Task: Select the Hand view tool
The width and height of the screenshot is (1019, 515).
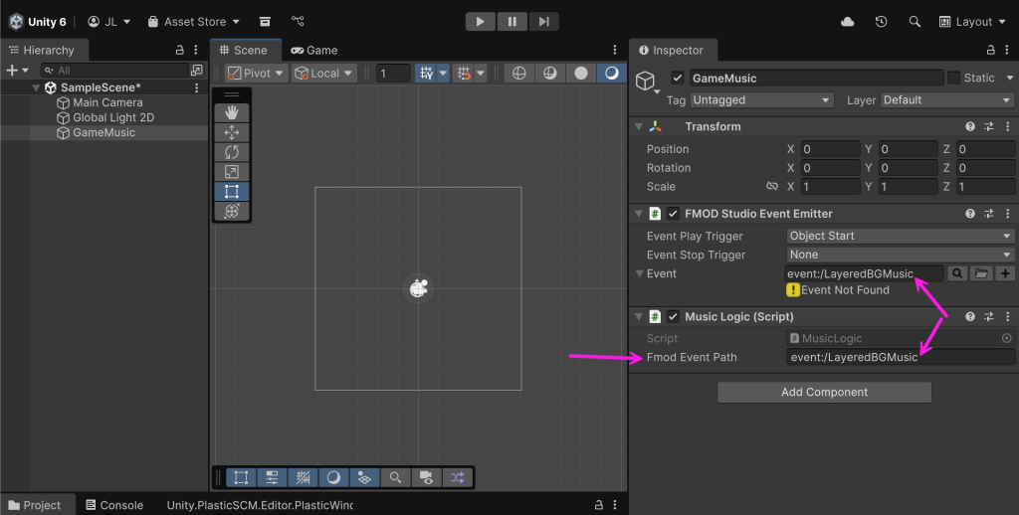Action: pos(232,112)
